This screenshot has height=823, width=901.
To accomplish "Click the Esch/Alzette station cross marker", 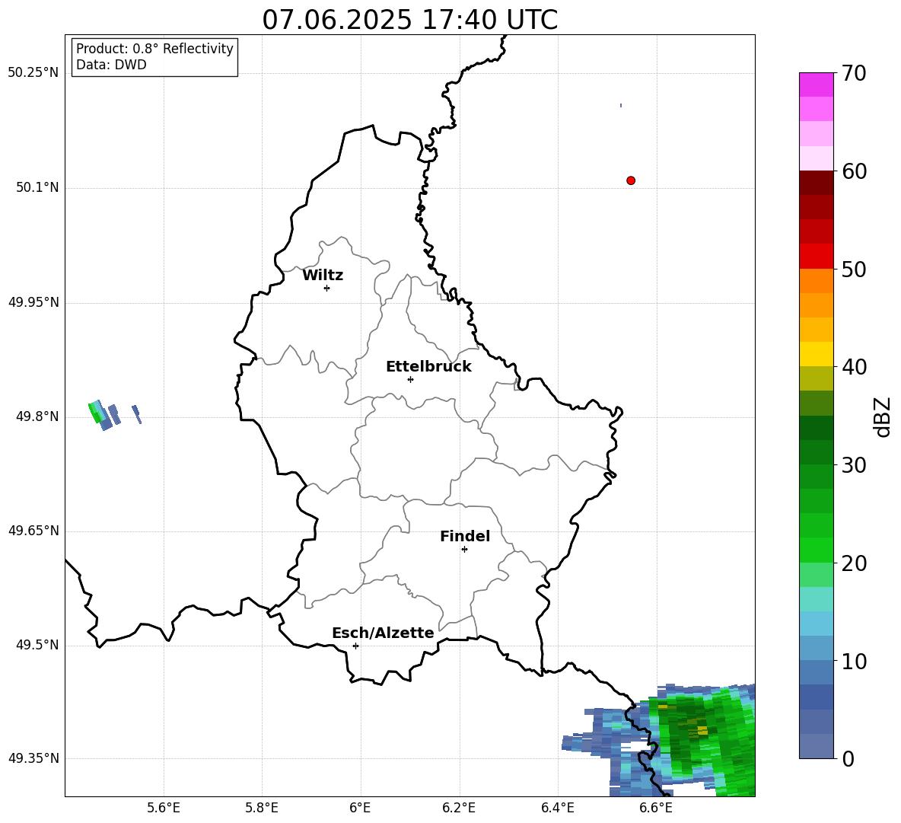I will 355,646.
